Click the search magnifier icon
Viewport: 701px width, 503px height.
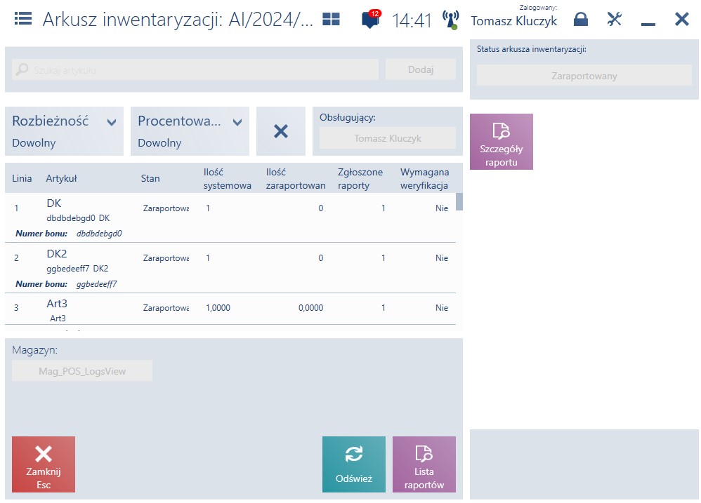[22, 69]
